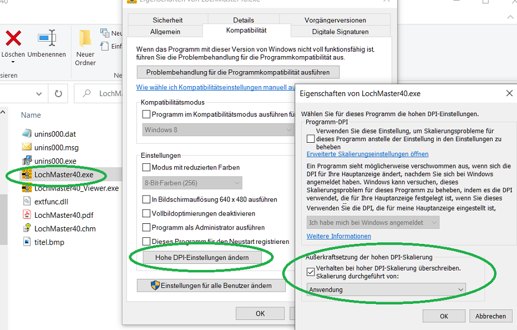Screen dimensions: 517x330
Task: Select the unins000.dat file icon
Action: pyautogui.click(x=27, y=133)
